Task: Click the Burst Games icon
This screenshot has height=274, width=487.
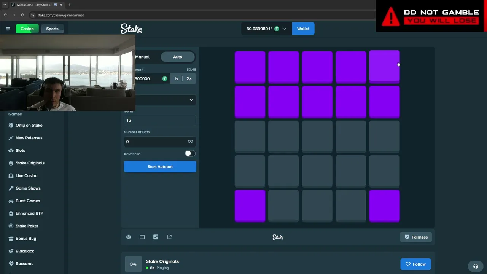Action: point(11,201)
